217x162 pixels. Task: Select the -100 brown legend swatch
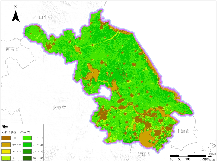click(x=6, y=138)
